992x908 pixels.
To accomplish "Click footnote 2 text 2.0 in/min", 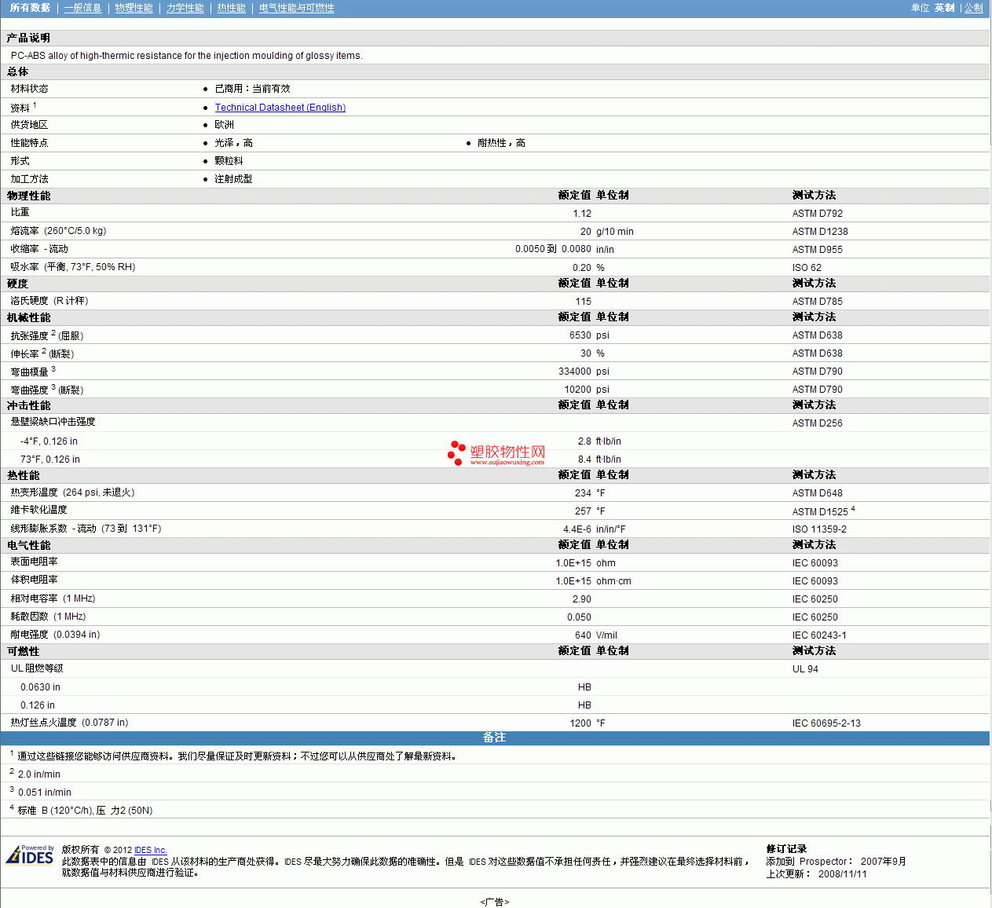I will point(39,774).
